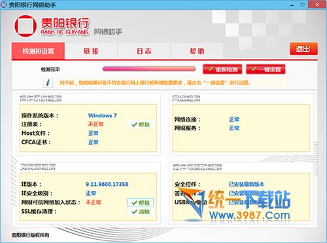Repair the 注册表 registry issue with 修复
327x243 pixels.
click(x=141, y=124)
